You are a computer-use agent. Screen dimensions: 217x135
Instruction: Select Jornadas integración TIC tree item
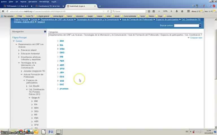(x=34, y=71)
